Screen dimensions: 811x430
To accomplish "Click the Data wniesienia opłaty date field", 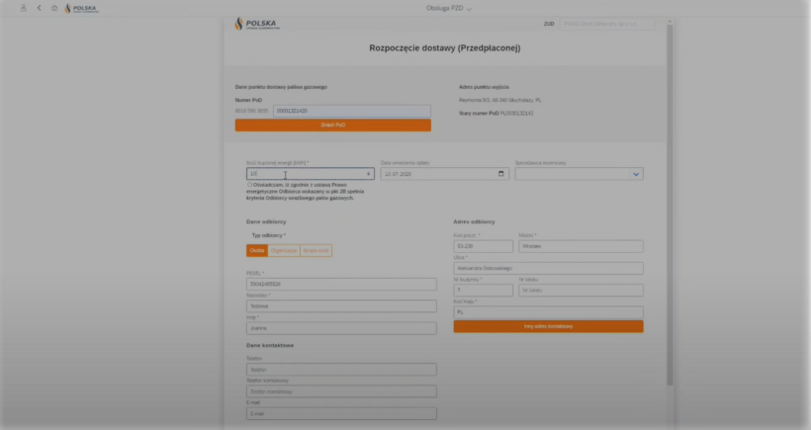I will click(x=445, y=174).
